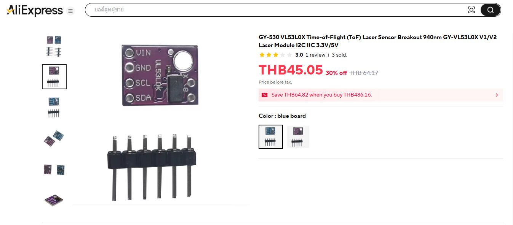Screen dimensions: 513x225
Task: Click the star rating icons
Action: [275, 55]
